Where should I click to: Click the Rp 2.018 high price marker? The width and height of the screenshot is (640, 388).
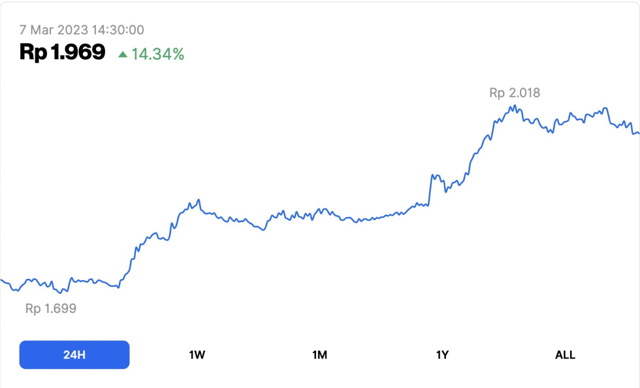point(515,92)
